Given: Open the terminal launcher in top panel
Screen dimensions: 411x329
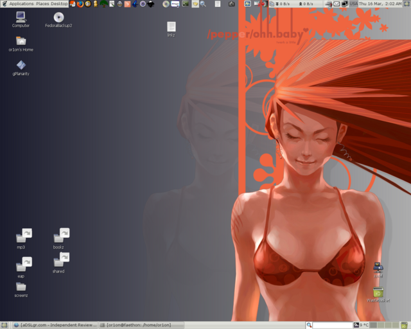Looking at the screenshot, I should coord(186,4).
